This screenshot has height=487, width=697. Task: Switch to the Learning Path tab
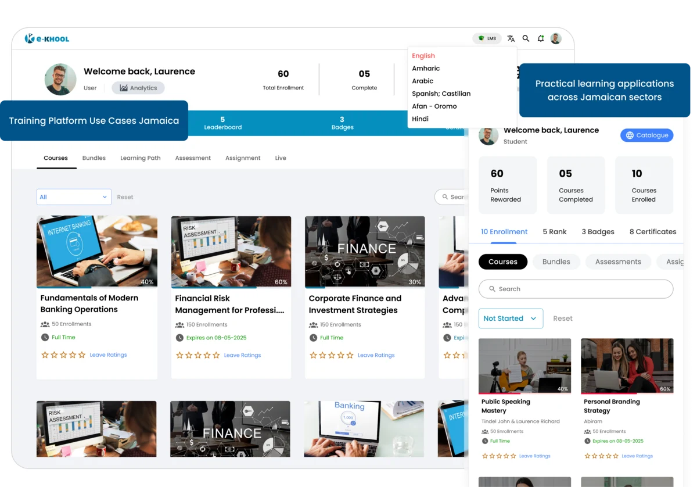coord(140,157)
